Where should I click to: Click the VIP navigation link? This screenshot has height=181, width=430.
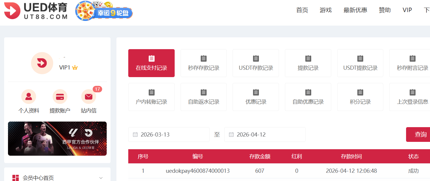[407, 10]
